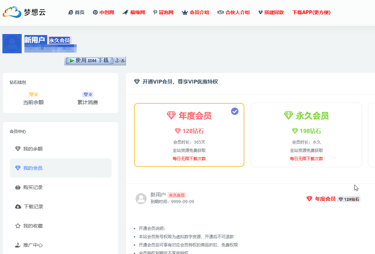Click the bird icon beside 福缘网
The height and width of the screenshot is (254, 375).
pos(125,12)
